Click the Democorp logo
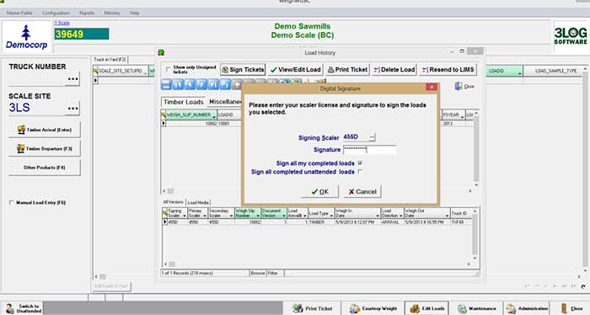Screen dimensions: 590x315 coord(26,37)
